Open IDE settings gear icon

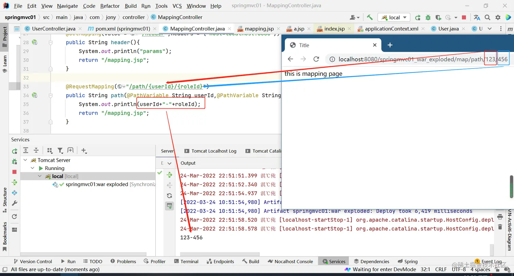click(498, 17)
